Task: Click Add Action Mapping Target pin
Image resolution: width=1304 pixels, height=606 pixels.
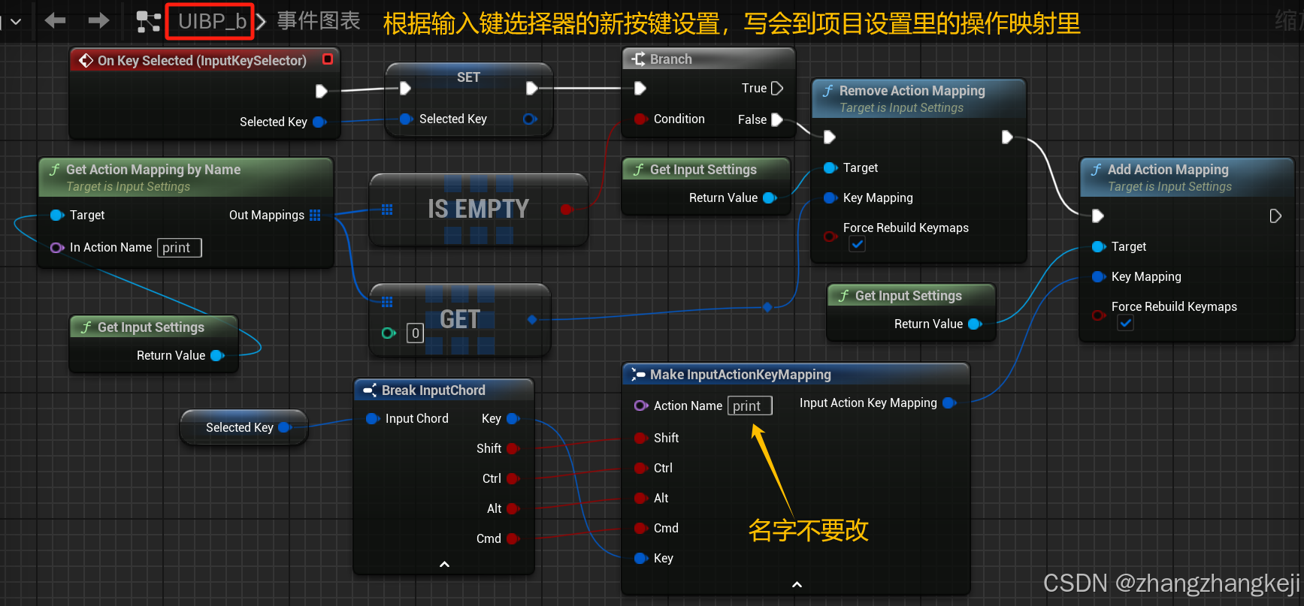Action: pos(1098,246)
